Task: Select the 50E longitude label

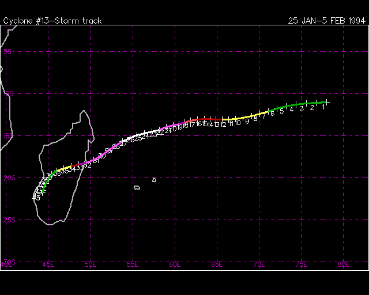Action: click(91, 265)
